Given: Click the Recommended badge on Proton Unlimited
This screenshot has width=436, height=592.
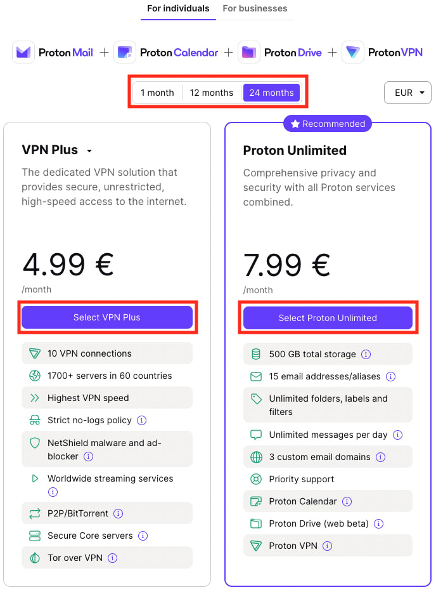Looking at the screenshot, I should [x=328, y=124].
